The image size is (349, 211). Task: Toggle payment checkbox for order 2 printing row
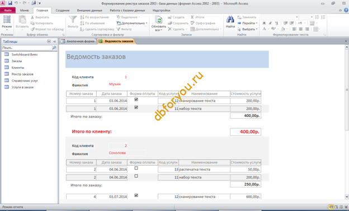(136, 168)
